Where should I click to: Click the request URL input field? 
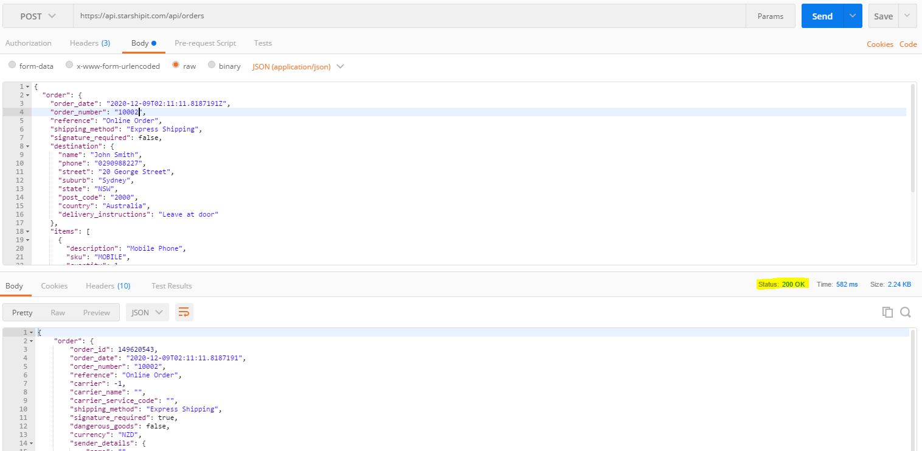(407, 16)
